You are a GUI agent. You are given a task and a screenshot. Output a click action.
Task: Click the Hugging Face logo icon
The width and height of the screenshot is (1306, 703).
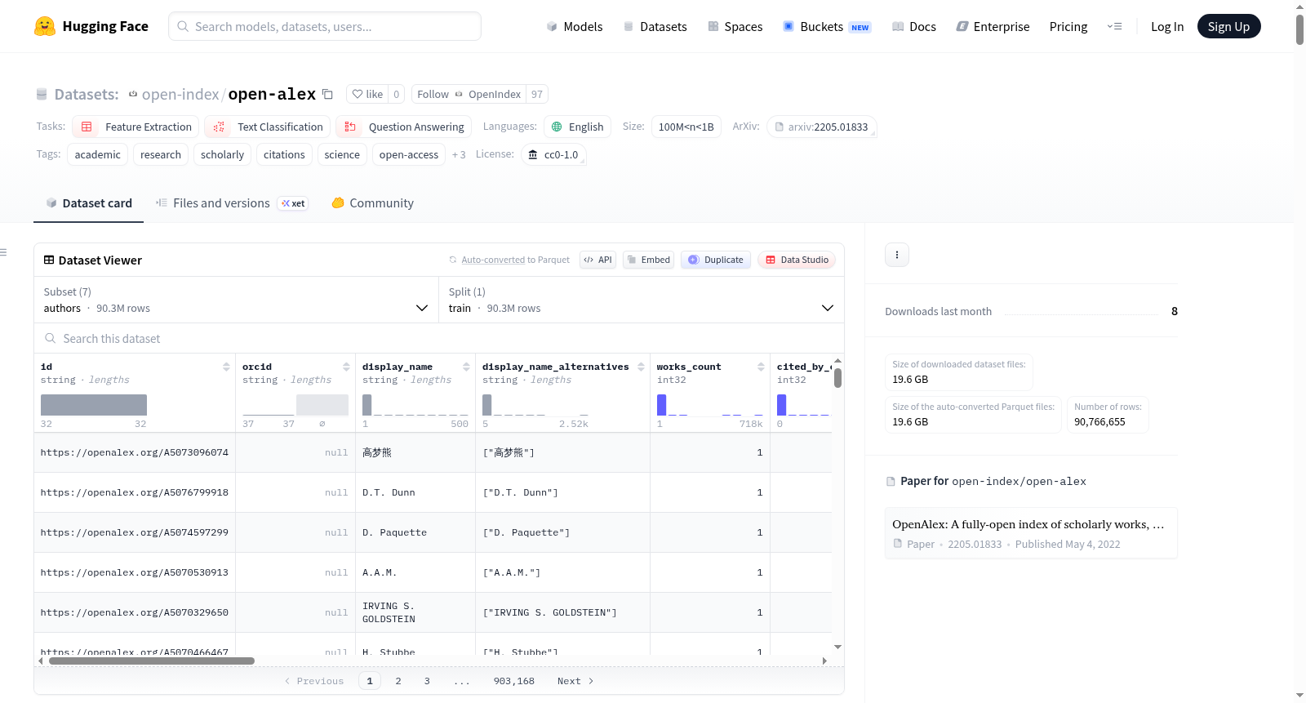45,26
